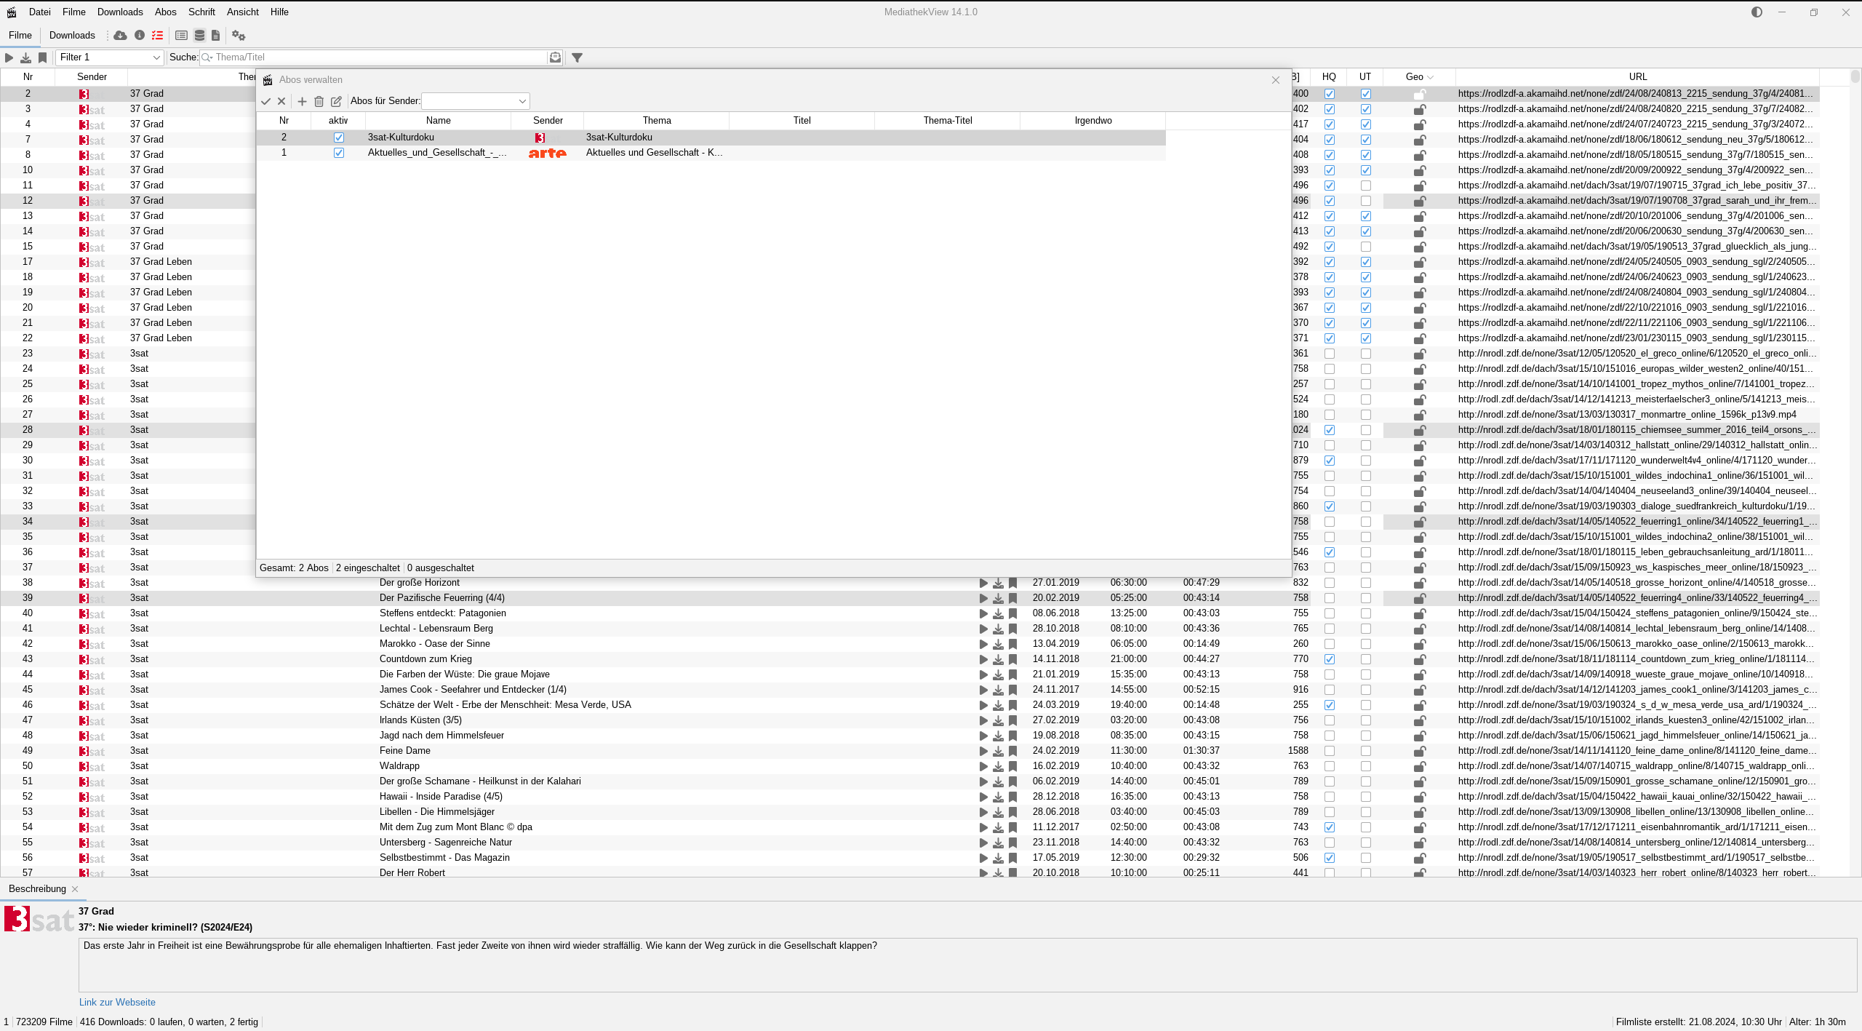Edit the selected Abo with pencil icon
Image resolution: width=1862 pixels, height=1031 pixels.
pos(336,101)
